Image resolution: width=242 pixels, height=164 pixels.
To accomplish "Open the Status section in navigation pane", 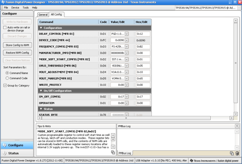I will click(x=17, y=153).
